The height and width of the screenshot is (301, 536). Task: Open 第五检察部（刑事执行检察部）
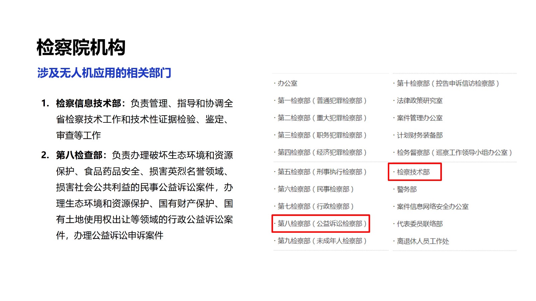click(322, 172)
